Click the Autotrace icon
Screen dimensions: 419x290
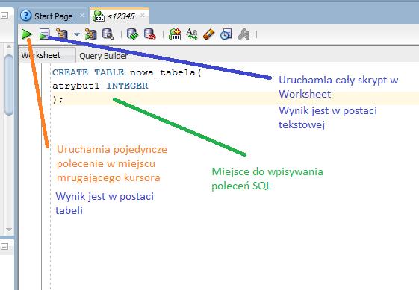(91, 34)
